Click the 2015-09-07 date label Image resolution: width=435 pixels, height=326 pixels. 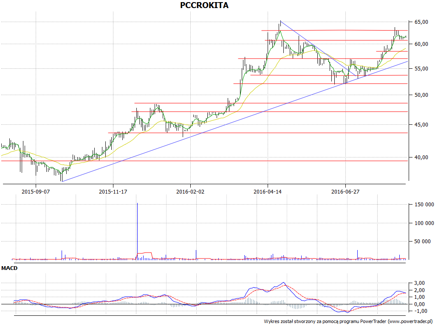click(36, 191)
